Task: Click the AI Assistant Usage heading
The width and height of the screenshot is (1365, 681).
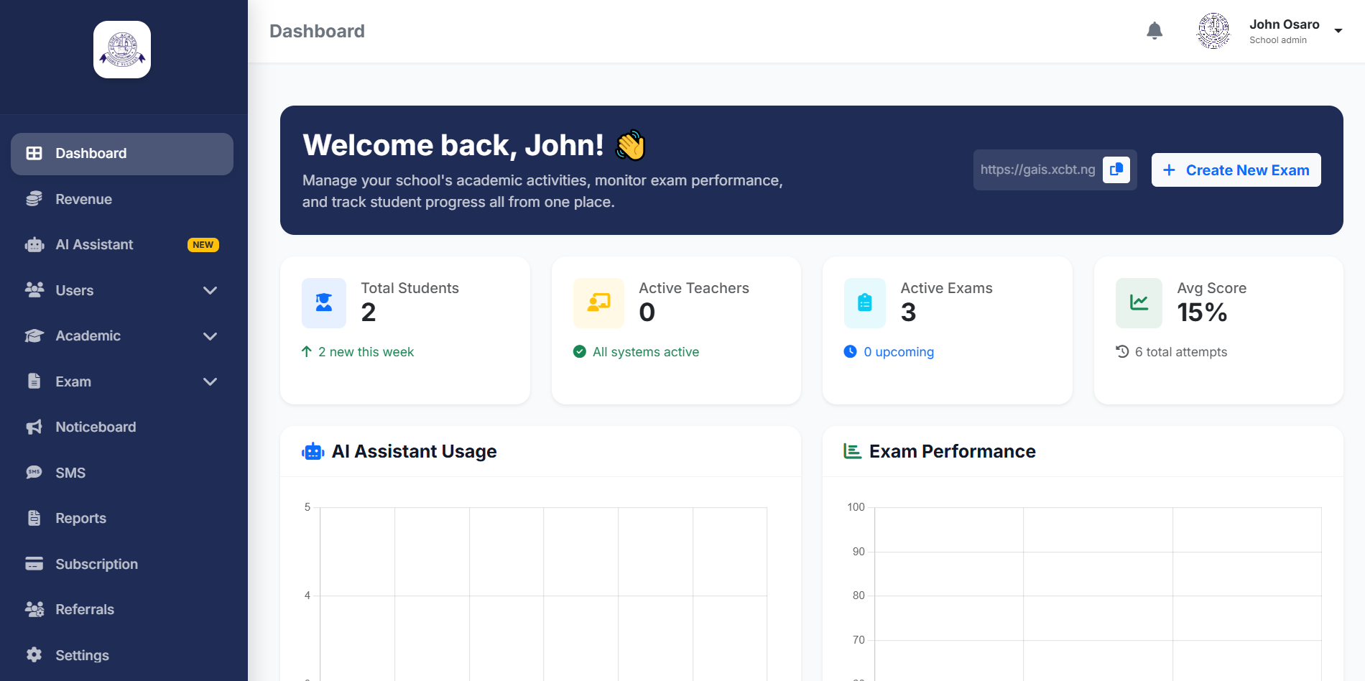Action: [414, 451]
